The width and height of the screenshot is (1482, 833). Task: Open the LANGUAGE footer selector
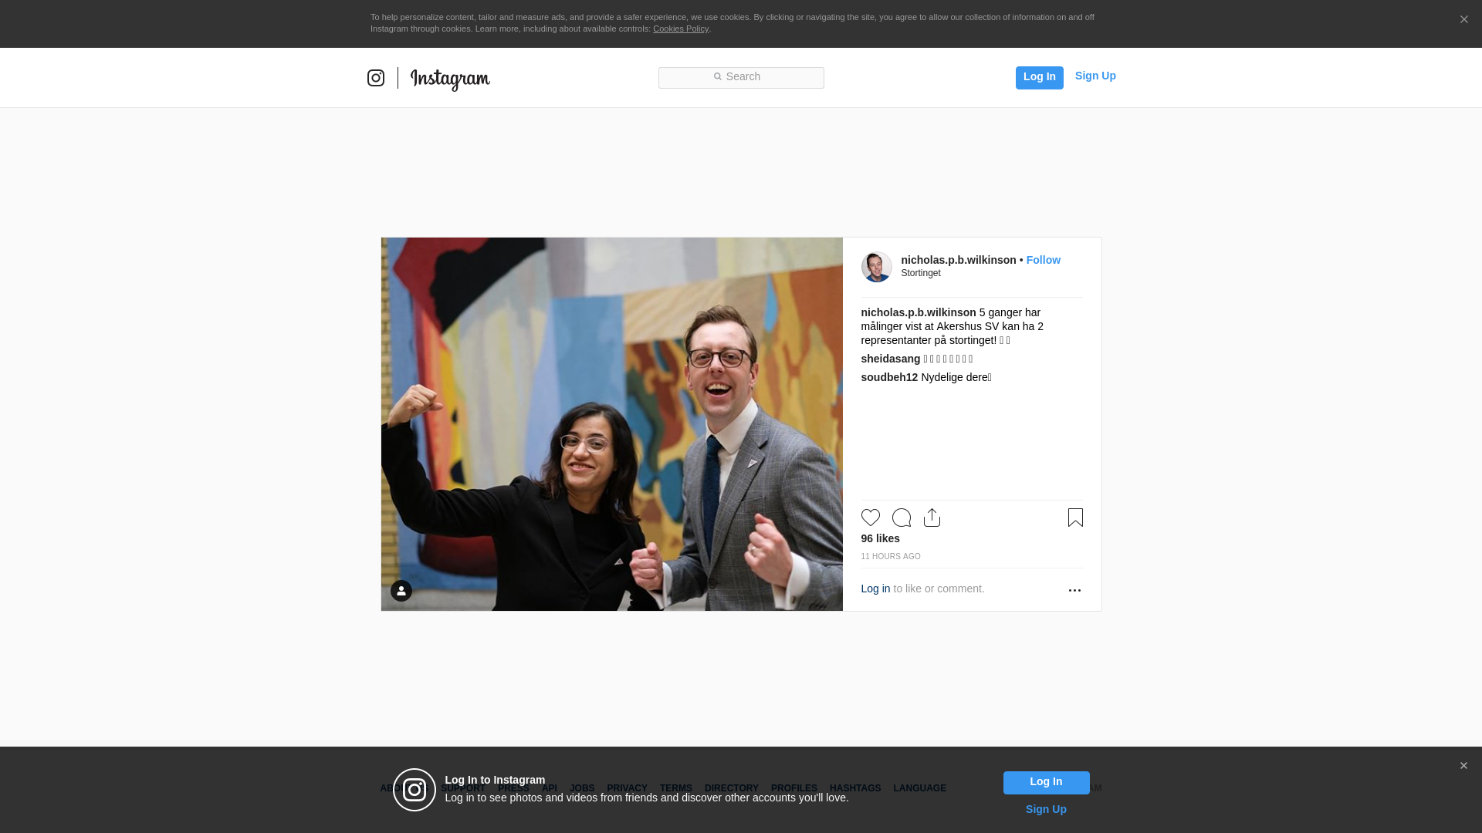(x=919, y=788)
